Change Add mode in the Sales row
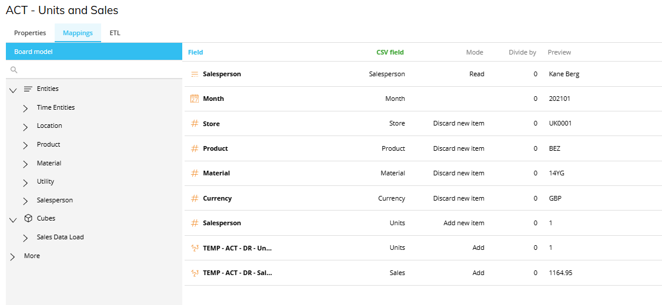 click(479, 273)
